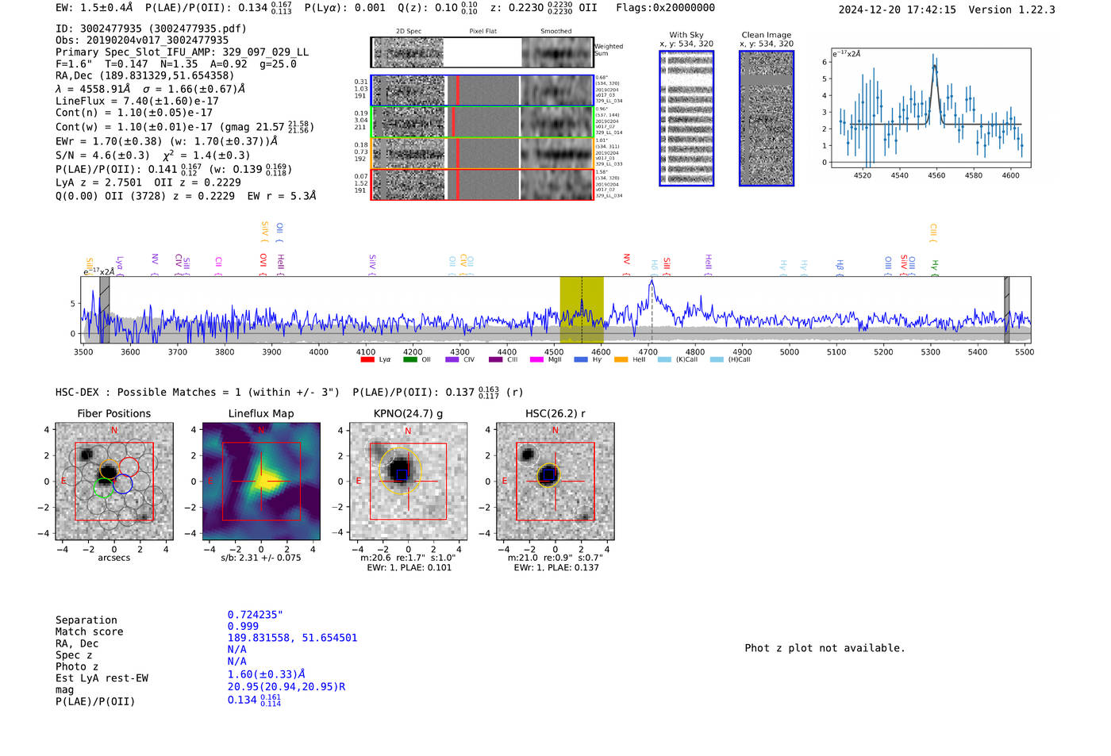This screenshot has width=1111, height=756.
Task: Select the KPNO(24.7) g image cutout
Action: click(x=408, y=481)
